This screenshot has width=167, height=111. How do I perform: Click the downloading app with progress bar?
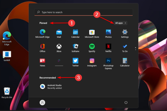point(59,62)
